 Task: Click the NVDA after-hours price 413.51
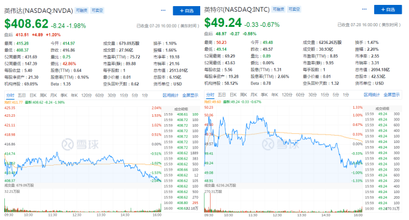coord(22,35)
